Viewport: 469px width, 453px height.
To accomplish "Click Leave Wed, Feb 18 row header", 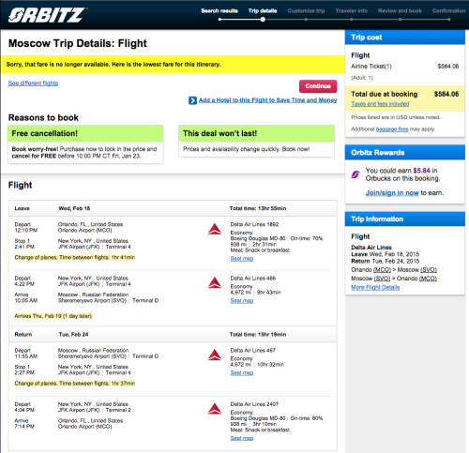I will point(173,208).
